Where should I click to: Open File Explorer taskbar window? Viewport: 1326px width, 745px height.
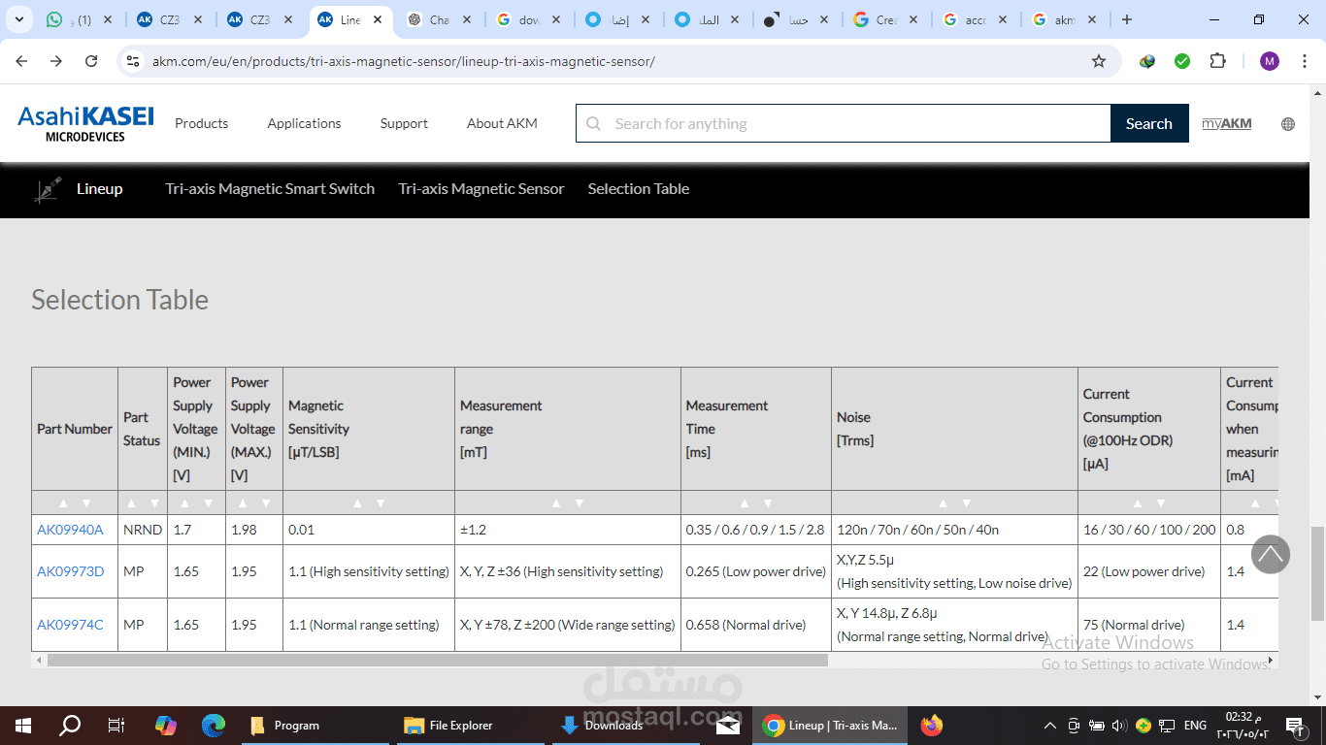tap(471, 725)
